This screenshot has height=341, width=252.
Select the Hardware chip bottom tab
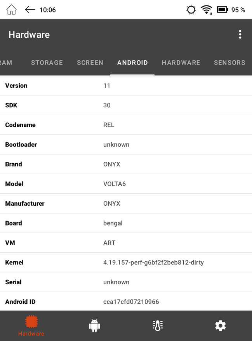pos(31,325)
